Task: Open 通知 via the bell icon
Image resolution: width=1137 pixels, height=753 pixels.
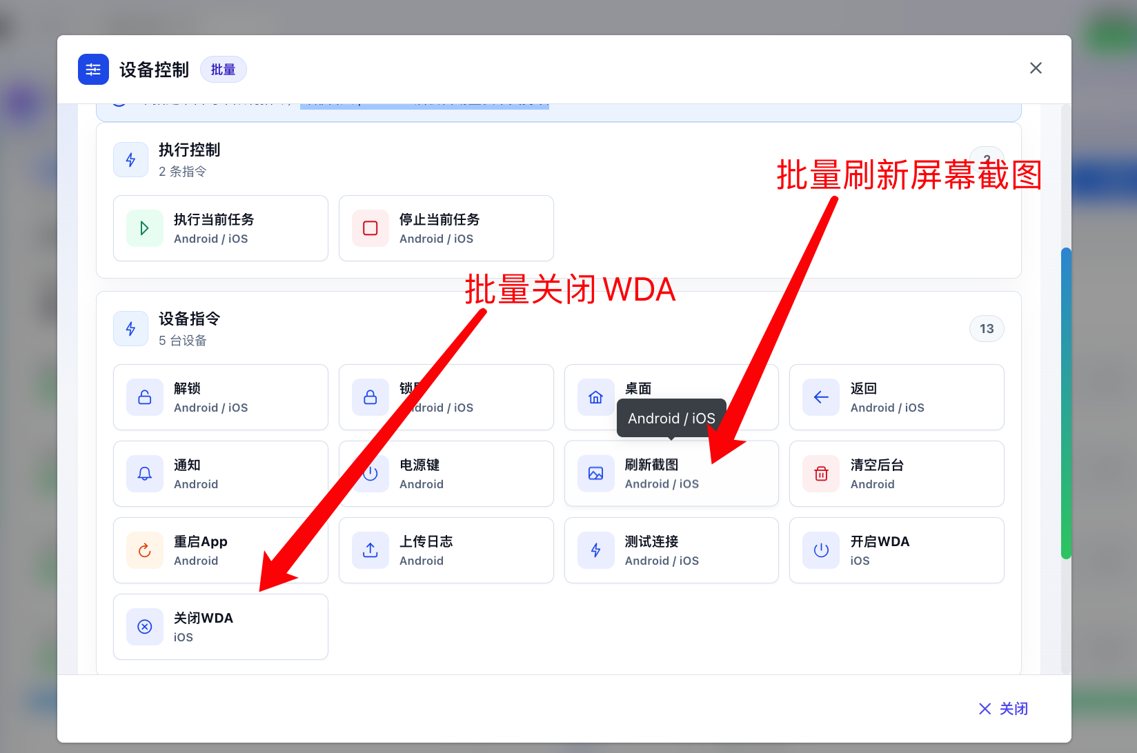Action: point(145,474)
